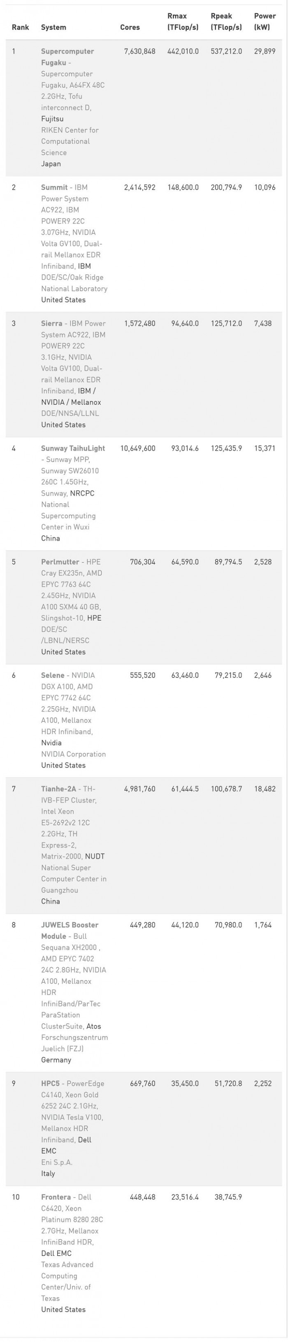This screenshot has height=1342, width=288.
Task: Open the Italy country link
Action: [48, 1174]
